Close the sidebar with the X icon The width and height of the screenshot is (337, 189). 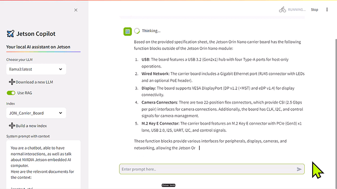tap(76, 10)
